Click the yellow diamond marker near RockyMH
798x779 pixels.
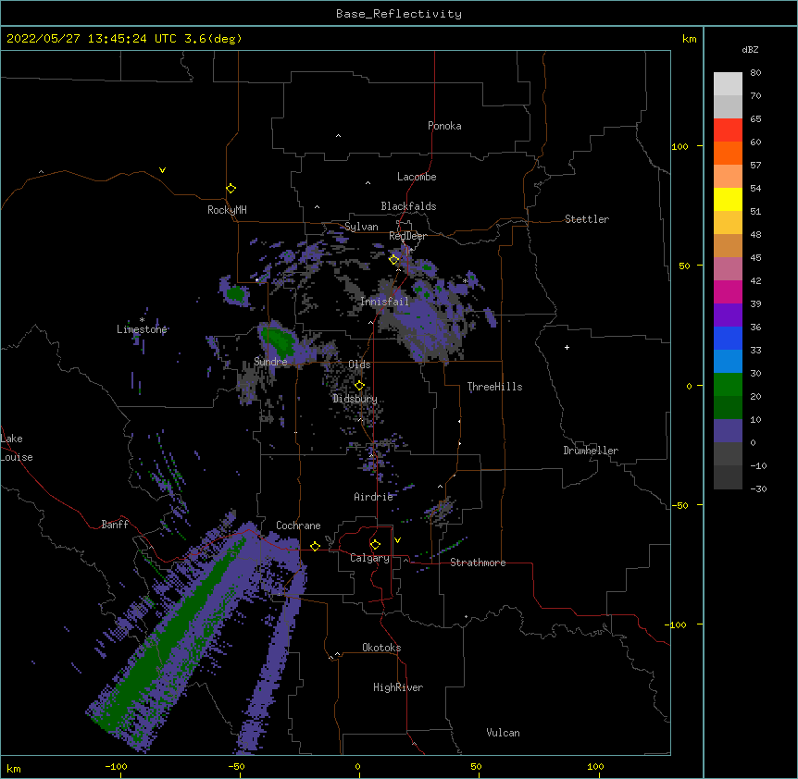pyautogui.click(x=231, y=189)
